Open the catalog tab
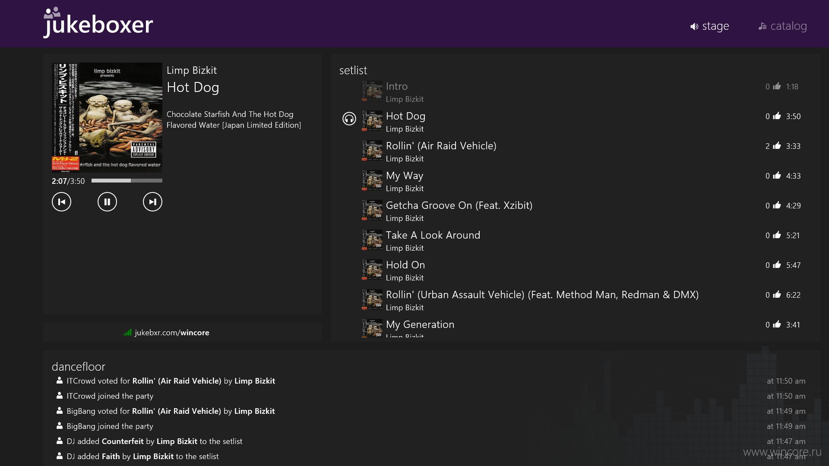 tap(782, 26)
